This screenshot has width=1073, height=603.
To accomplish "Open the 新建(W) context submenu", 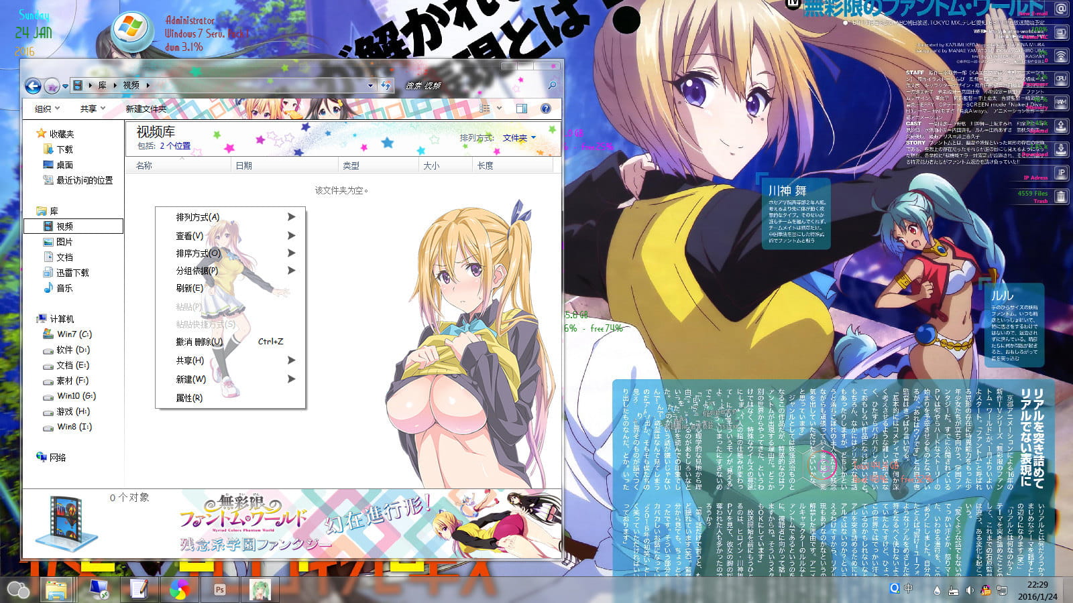I will point(231,379).
